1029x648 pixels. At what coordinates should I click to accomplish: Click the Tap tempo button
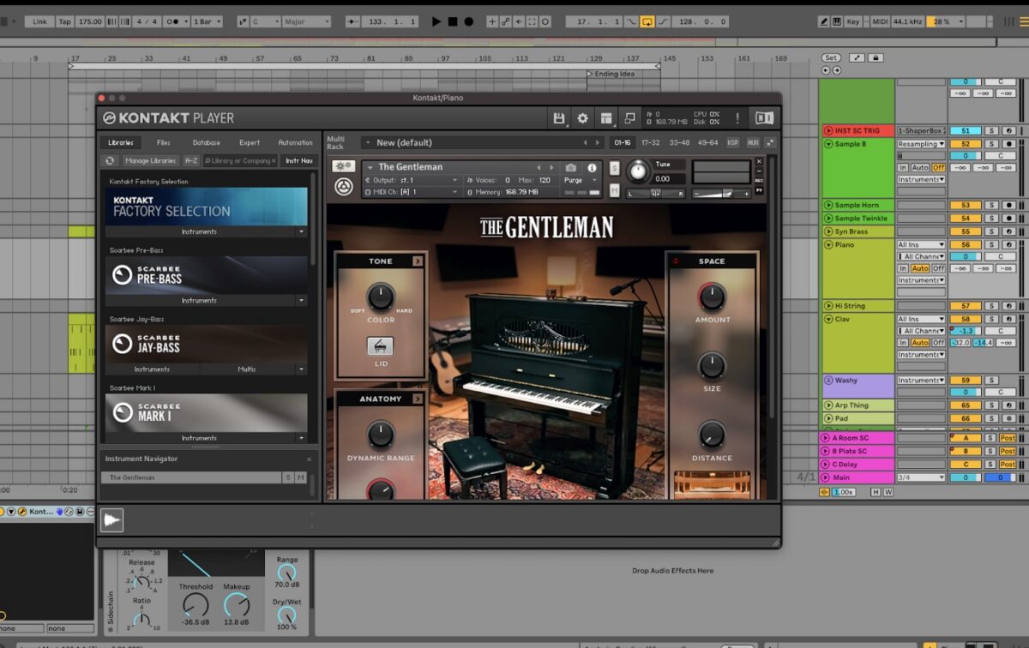coord(65,21)
